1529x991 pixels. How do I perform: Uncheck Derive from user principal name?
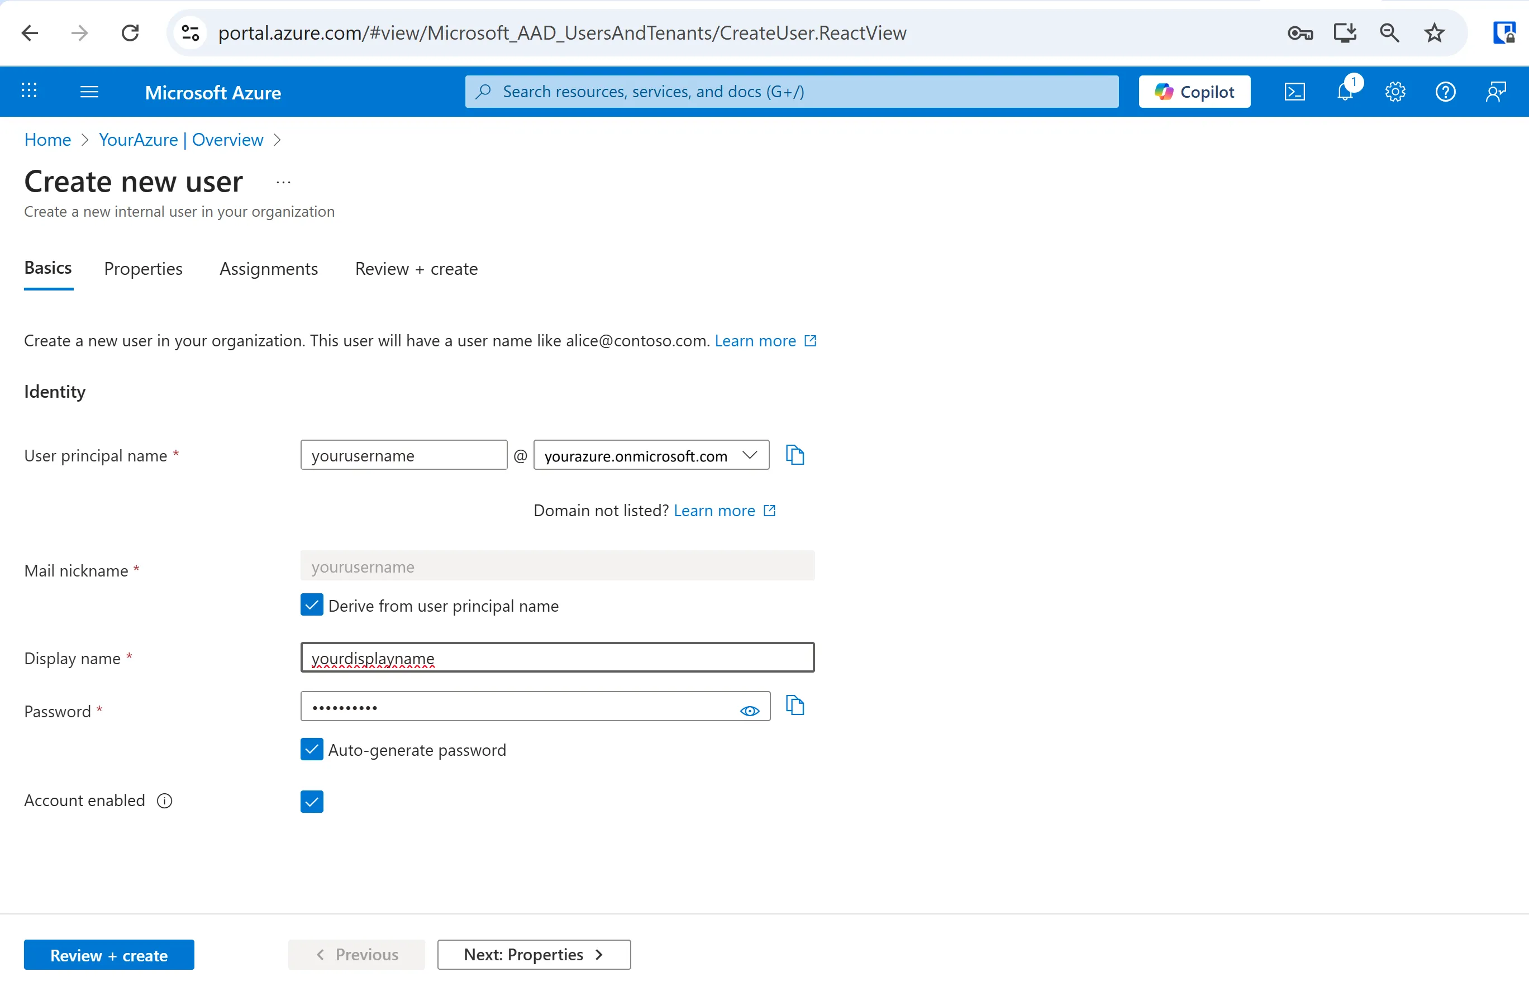pos(312,605)
